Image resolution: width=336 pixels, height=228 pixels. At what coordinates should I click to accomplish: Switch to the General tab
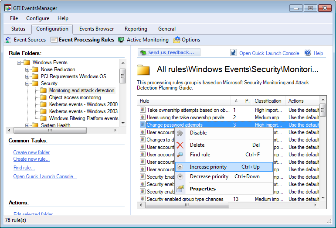click(167, 29)
